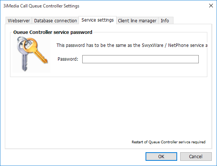The width and height of the screenshot is (217, 166).
Task: Click the "Queue Controller service password" group heading
Action: point(53,32)
